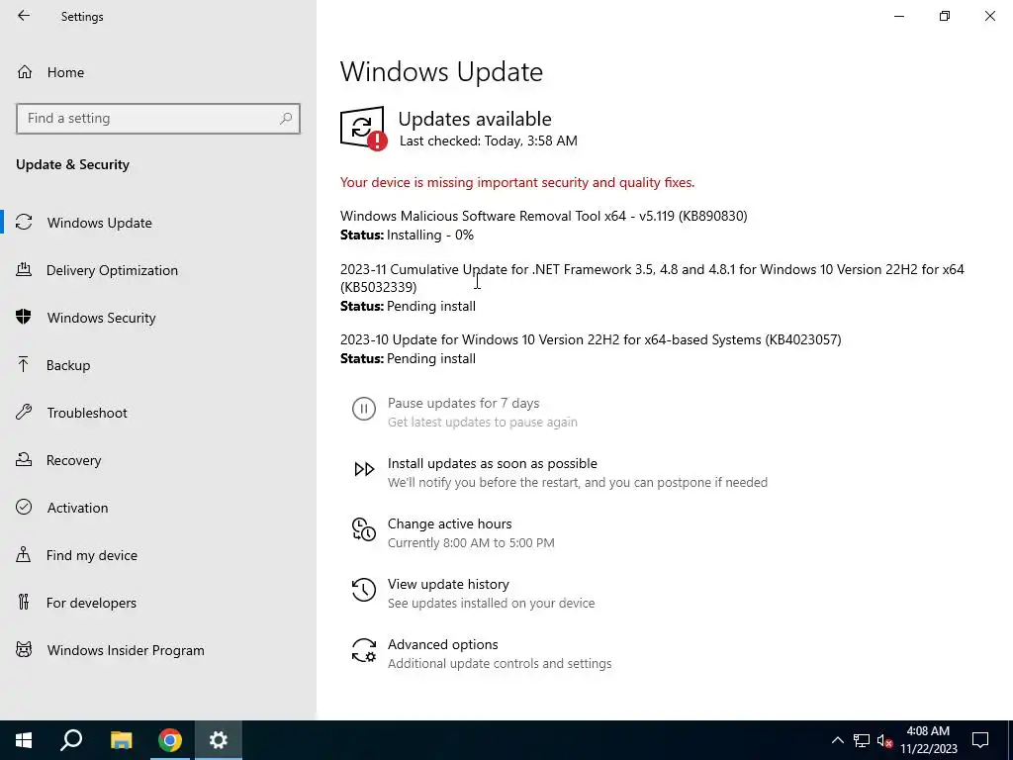Click the Updates available heading text

(474, 119)
